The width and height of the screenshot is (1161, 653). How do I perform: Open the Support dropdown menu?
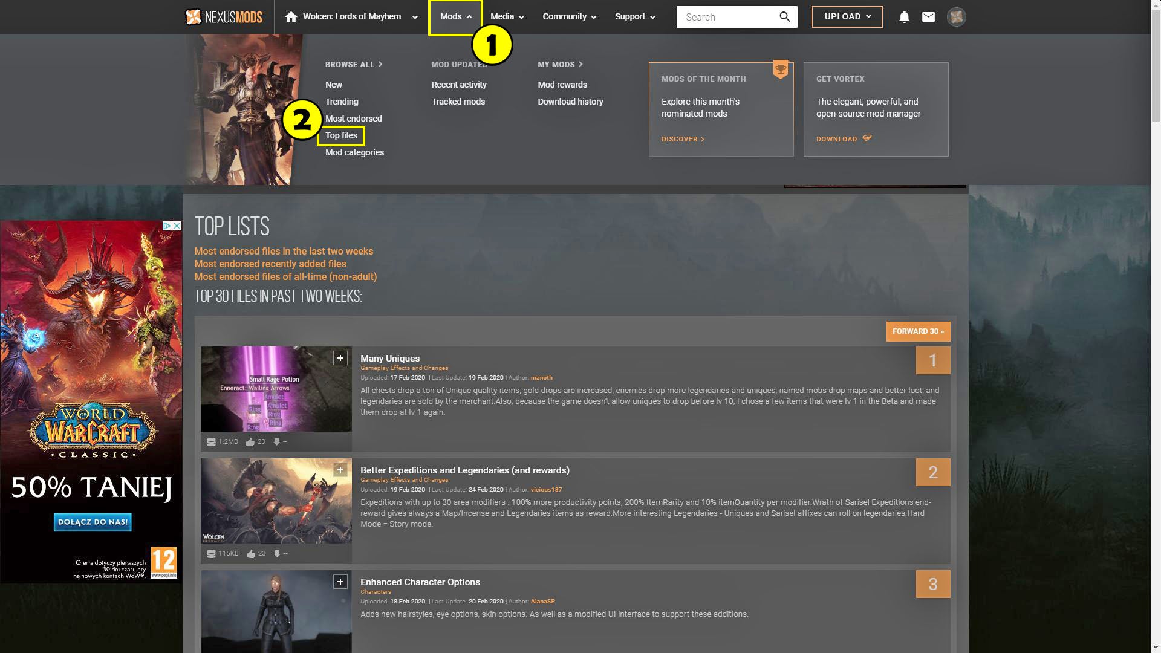tap(635, 17)
